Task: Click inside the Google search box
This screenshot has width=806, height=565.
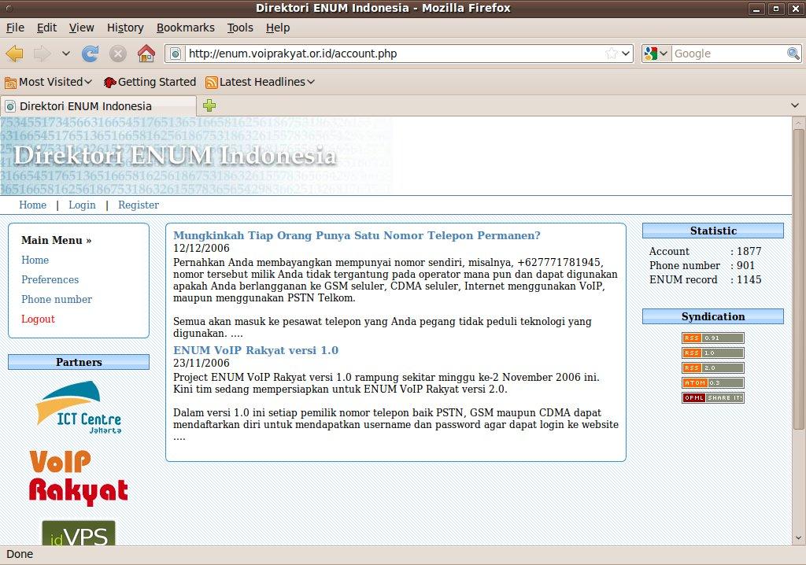Action: click(728, 54)
